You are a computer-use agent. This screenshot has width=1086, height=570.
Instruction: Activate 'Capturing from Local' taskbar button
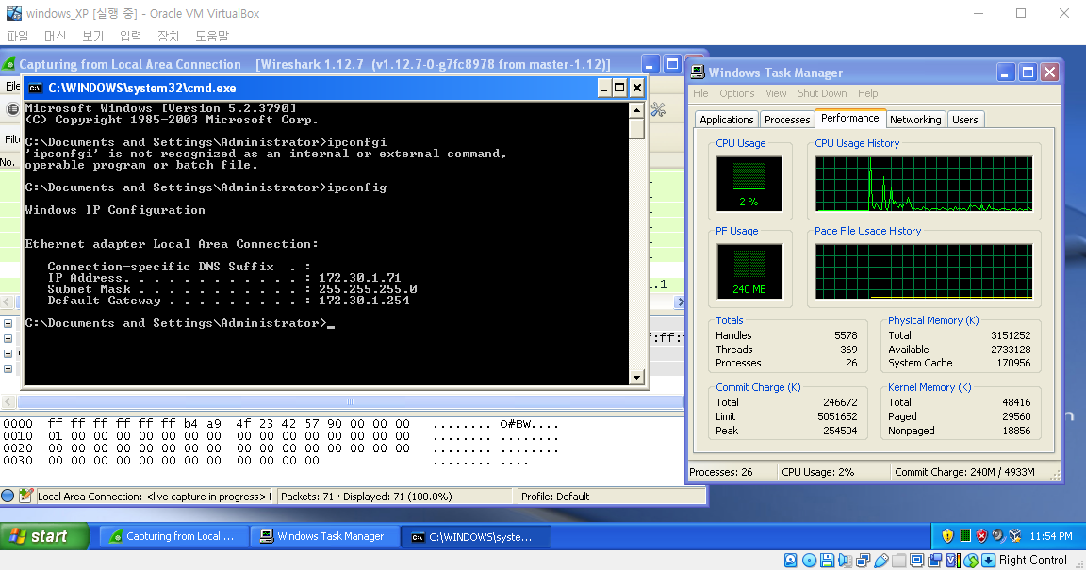click(173, 537)
